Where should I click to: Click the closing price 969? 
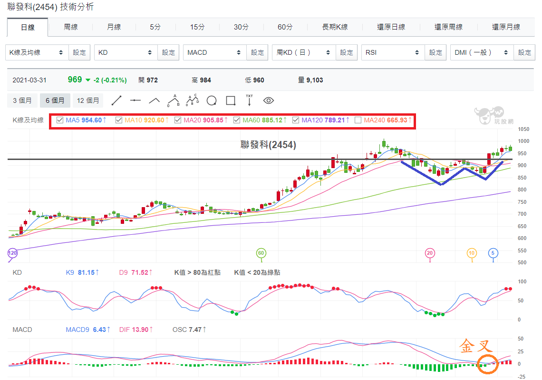tap(75, 80)
